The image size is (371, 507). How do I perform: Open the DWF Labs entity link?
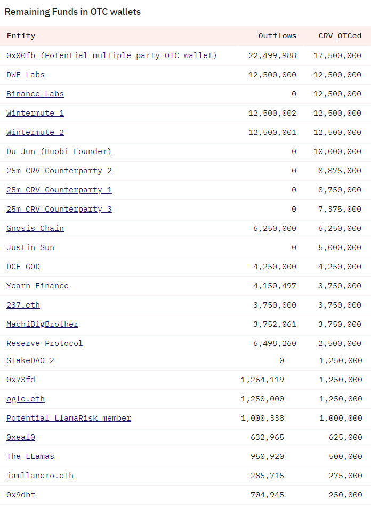coord(26,75)
